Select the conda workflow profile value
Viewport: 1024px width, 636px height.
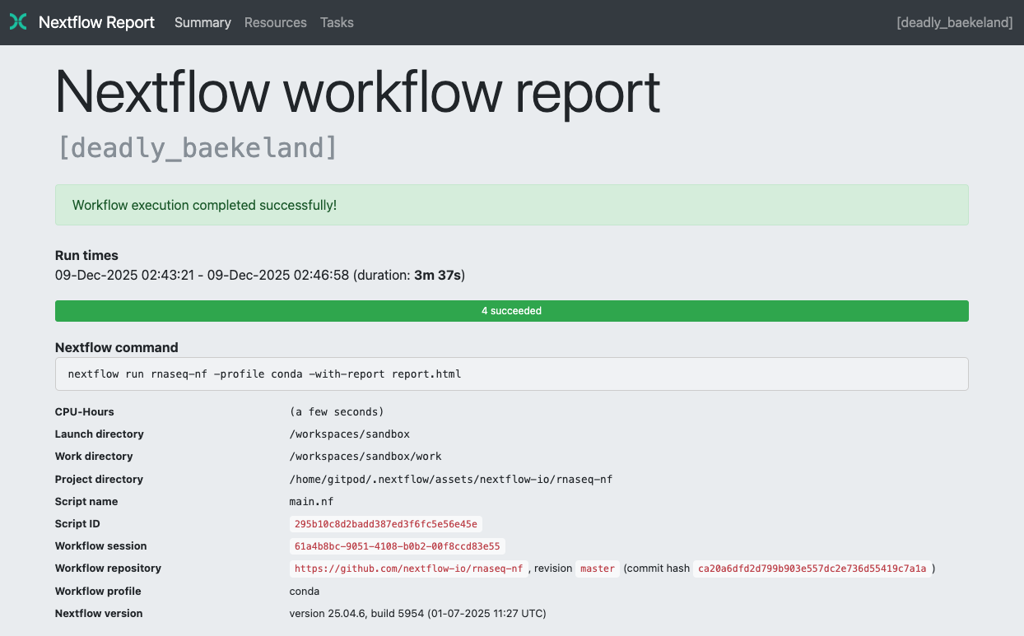pos(304,591)
